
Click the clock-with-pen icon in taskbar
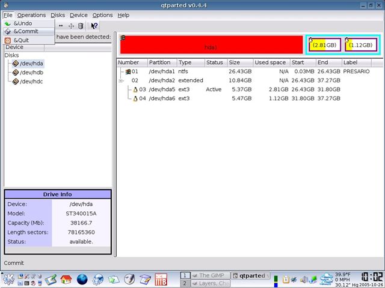[x=129, y=279]
